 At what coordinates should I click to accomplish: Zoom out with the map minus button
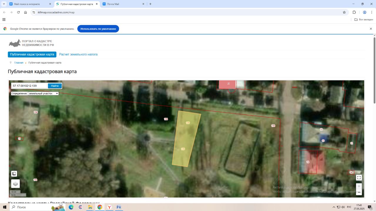coord(359,192)
